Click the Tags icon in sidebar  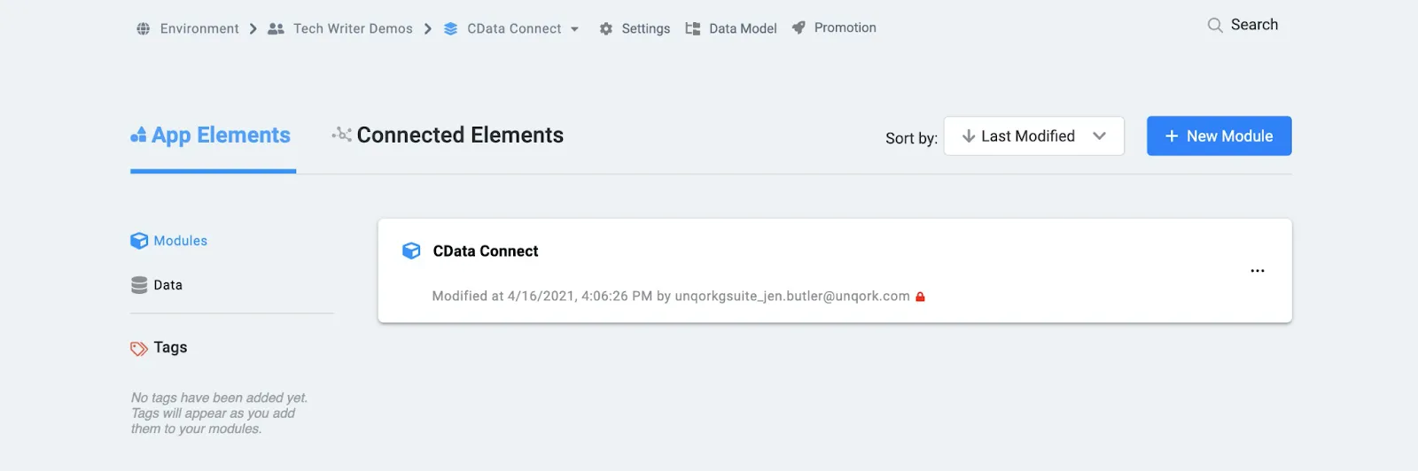tap(139, 348)
